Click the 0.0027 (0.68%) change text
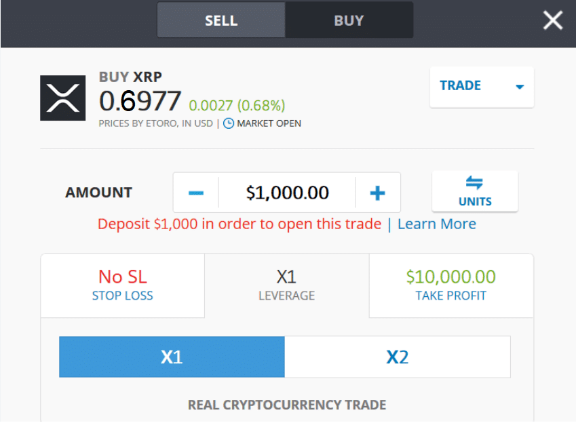The height and width of the screenshot is (423, 576). 237,105
